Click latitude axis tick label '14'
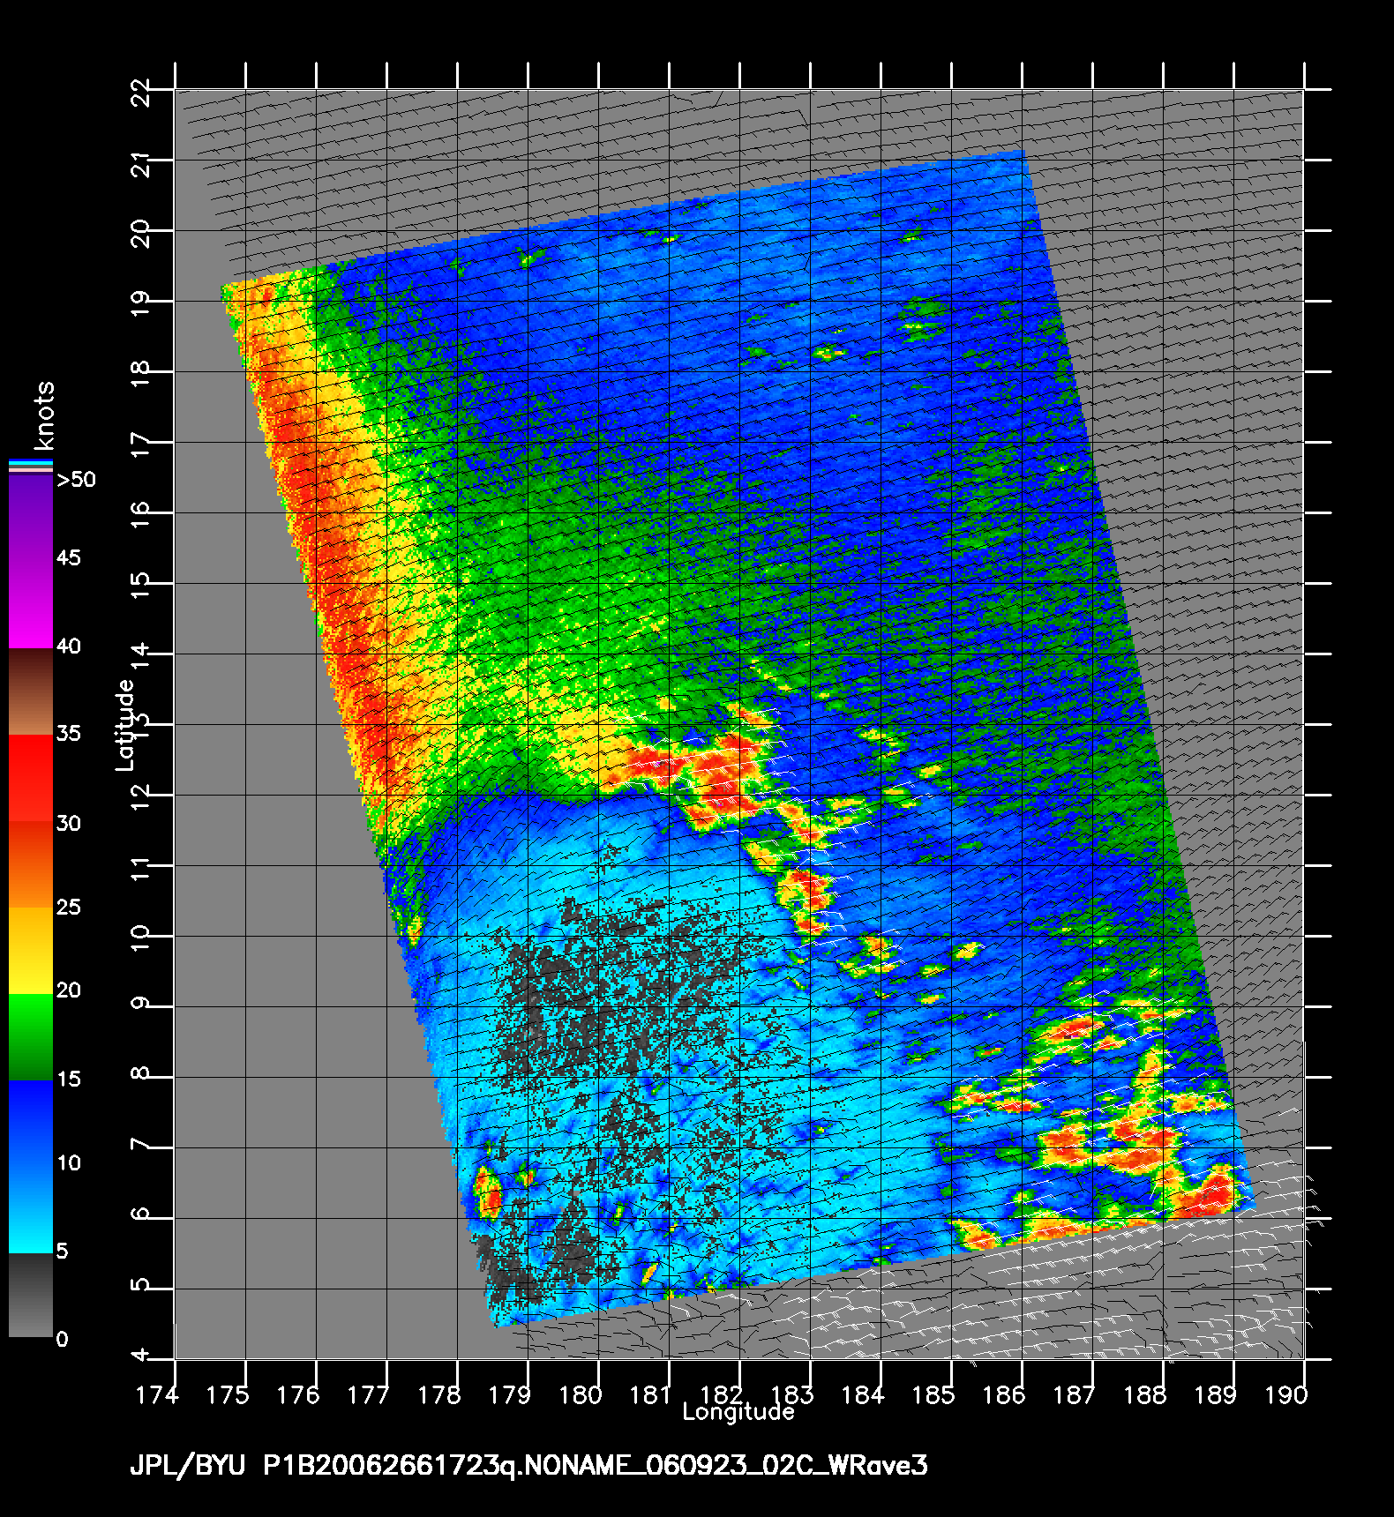The image size is (1394, 1517). (140, 656)
